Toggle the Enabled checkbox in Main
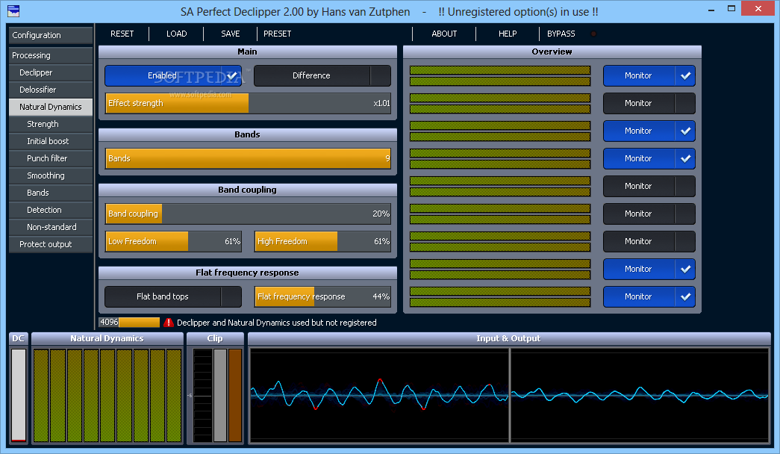Viewport: 780px width, 454px height. pos(173,75)
